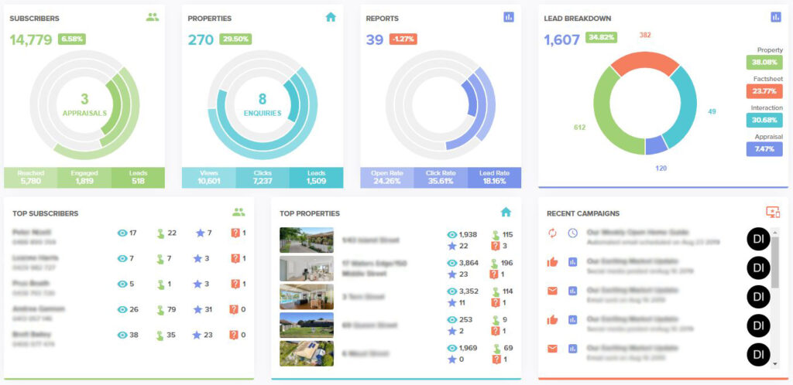The width and height of the screenshot is (793, 385).
Task: Click the 6.58% subscribers growth badge
Action: point(72,39)
